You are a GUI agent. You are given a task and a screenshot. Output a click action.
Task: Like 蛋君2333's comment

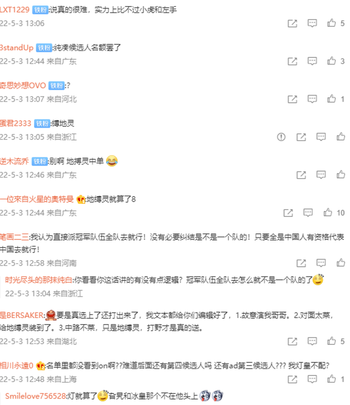[x=341, y=137]
